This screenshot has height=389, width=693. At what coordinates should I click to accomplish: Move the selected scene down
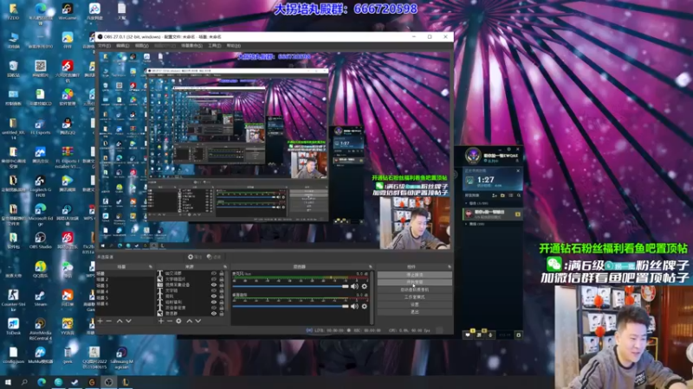pos(128,321)
